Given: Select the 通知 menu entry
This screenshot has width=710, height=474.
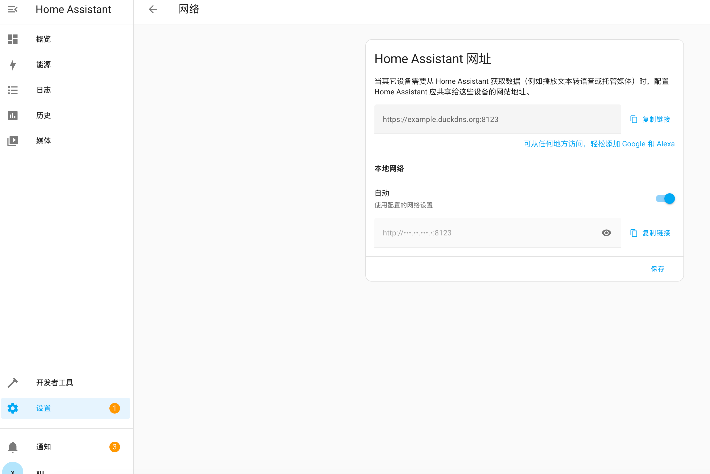Looking at the screenshot, I should point(43,446).
